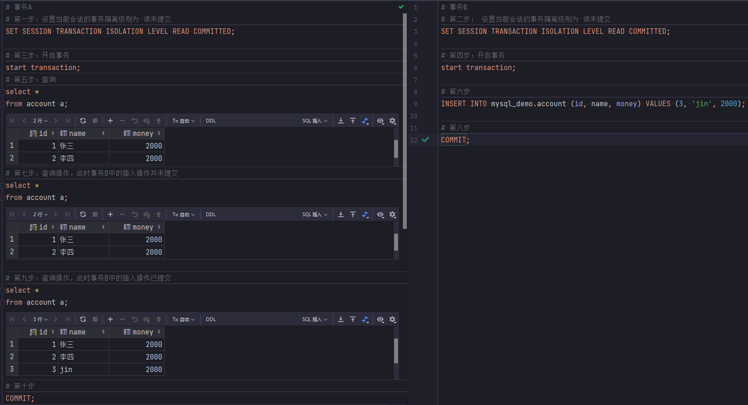
Task: Toggle eye view options in 3 行 grid
Action: [380, 319]
